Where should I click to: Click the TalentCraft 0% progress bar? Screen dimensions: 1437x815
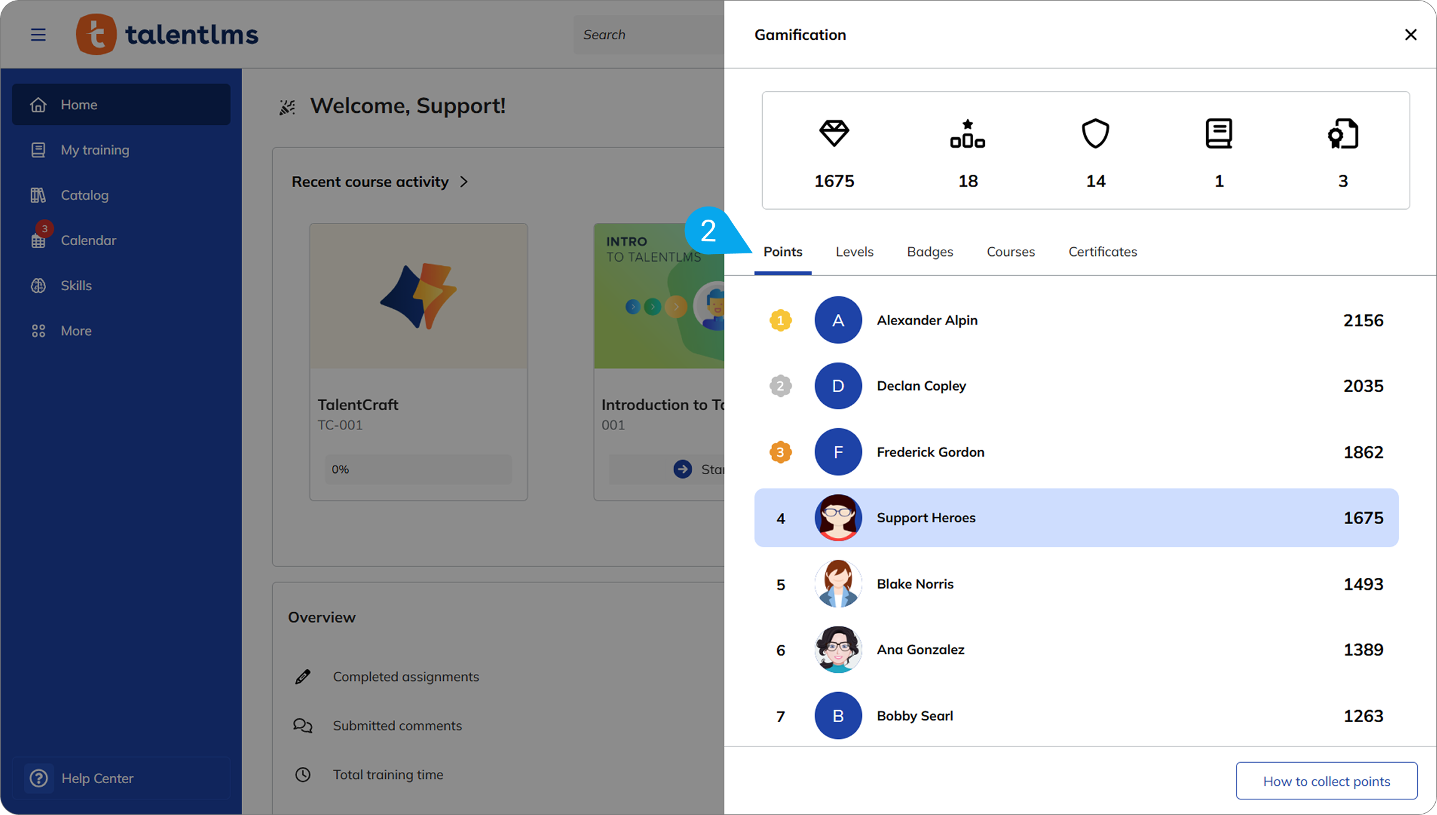[x=418, y=469]
